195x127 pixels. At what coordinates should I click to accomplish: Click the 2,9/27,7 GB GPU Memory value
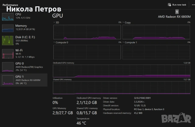point(63,113)
